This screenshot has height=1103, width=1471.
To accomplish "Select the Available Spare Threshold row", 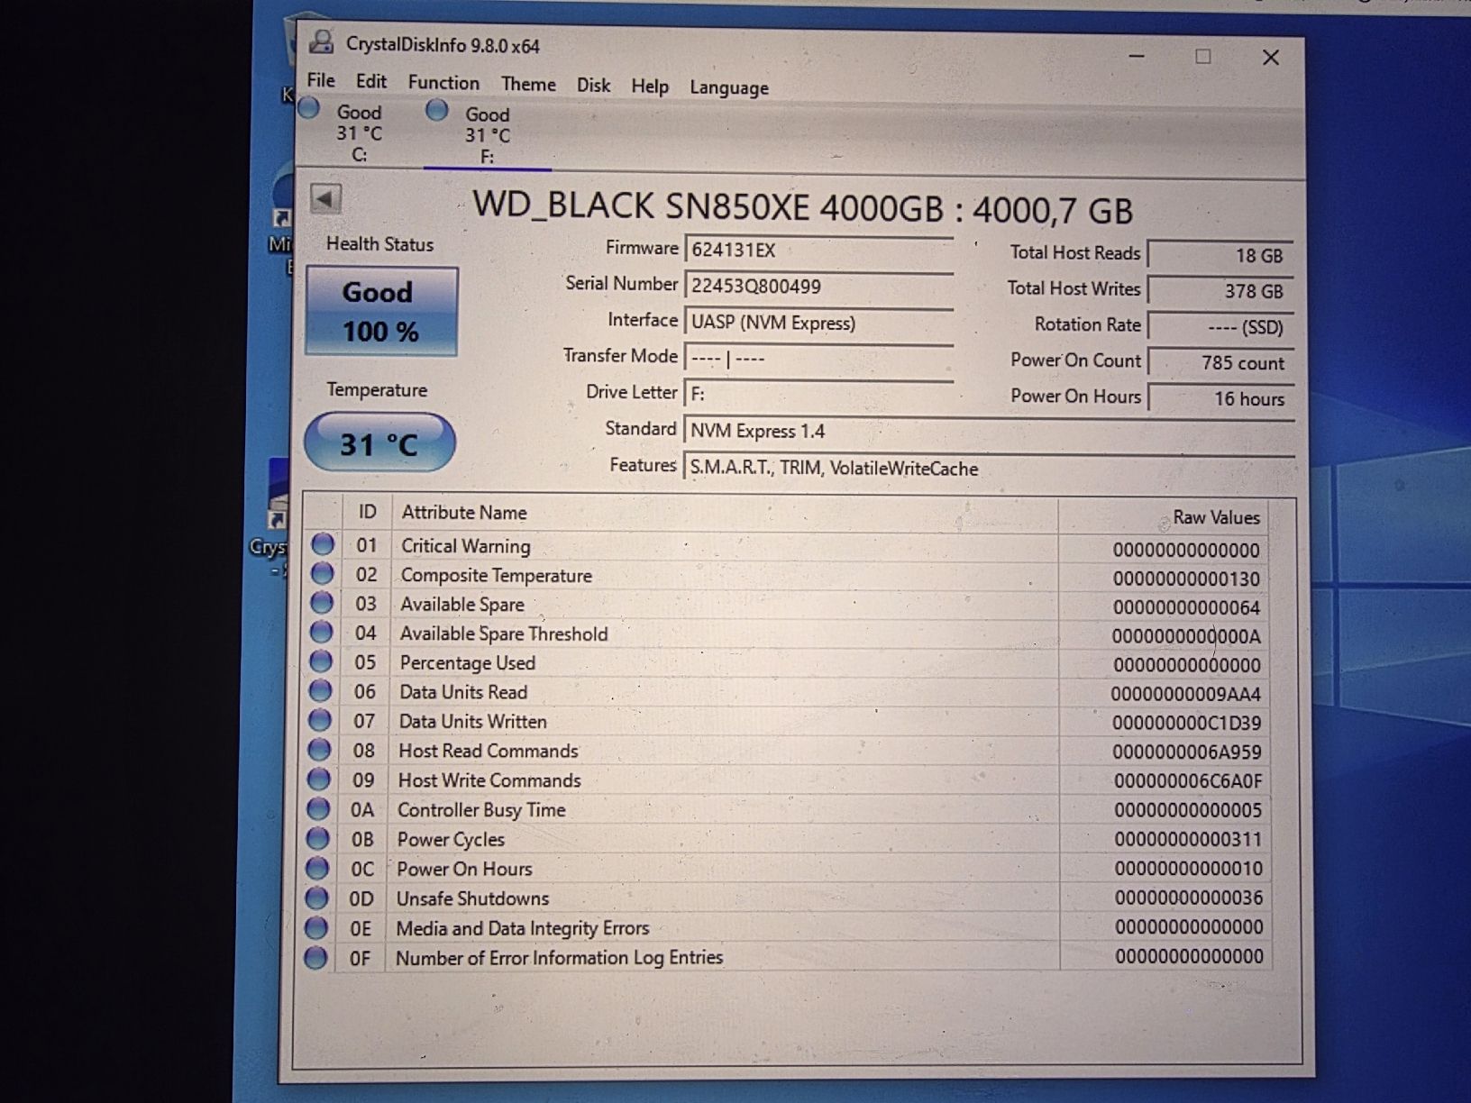I will coord(788,634).
